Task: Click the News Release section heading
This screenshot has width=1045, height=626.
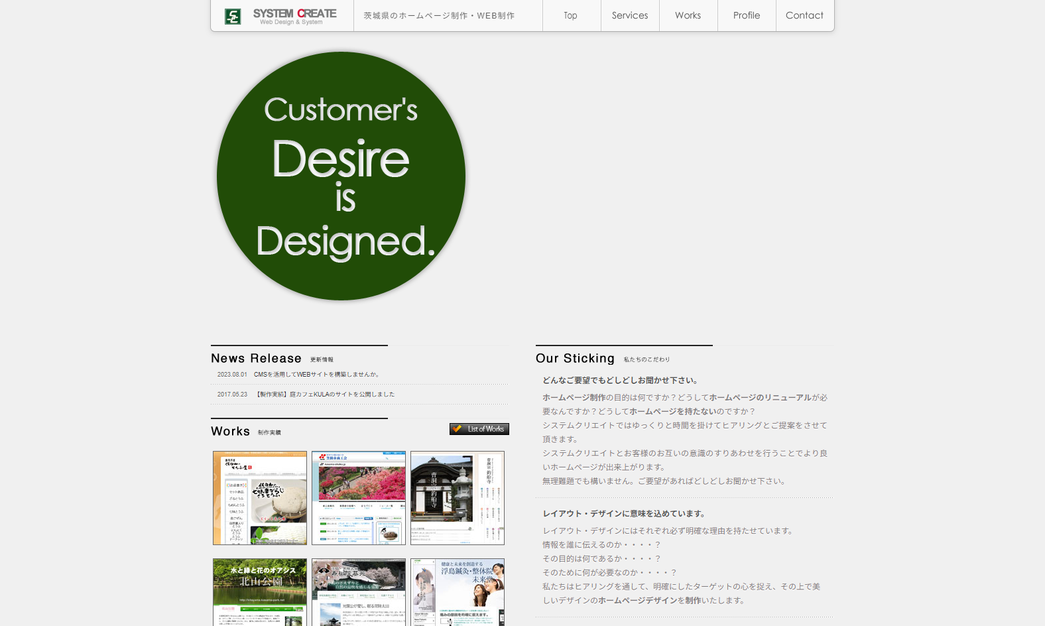Action: pyautogui.click(x=256, y=358)
